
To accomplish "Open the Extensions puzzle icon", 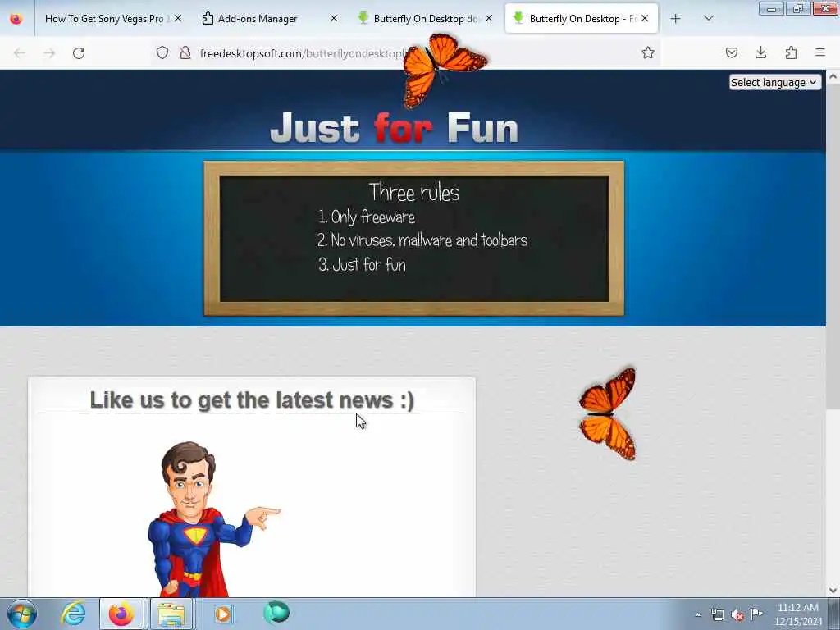I will click(791, 52).
